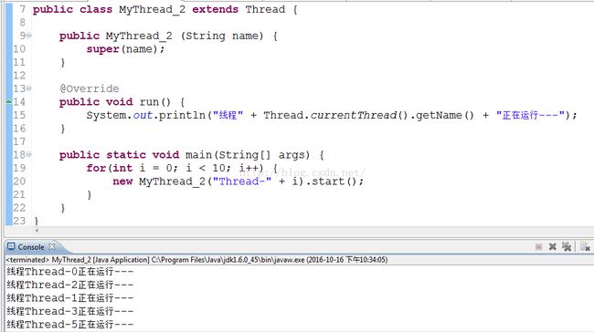
Task: Click the for keyword on line 19
Action: 96,168
